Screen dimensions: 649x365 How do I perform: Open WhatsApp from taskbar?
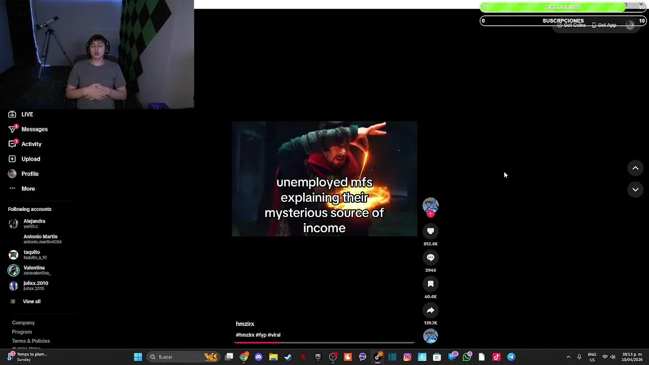pos(467,357)
